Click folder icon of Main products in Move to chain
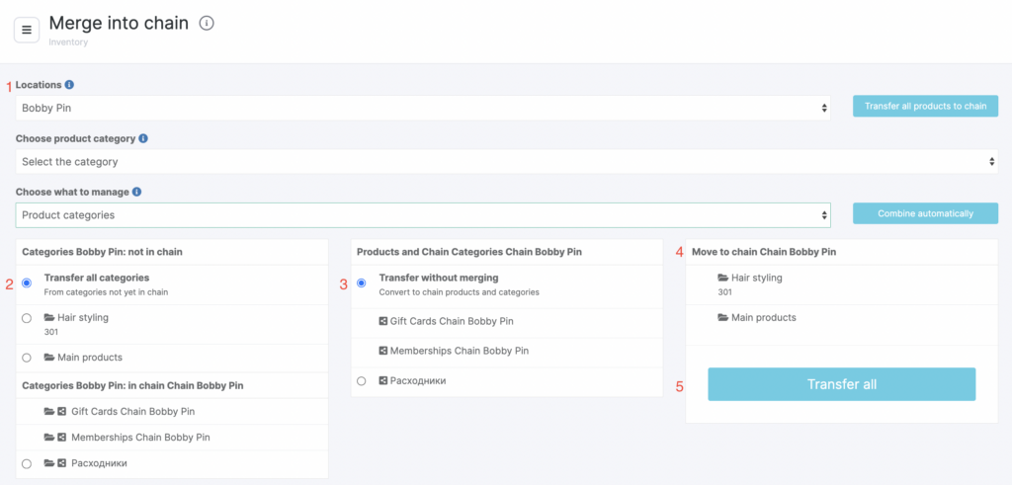This screenshot has width=1012, height=485. point(723,318)
